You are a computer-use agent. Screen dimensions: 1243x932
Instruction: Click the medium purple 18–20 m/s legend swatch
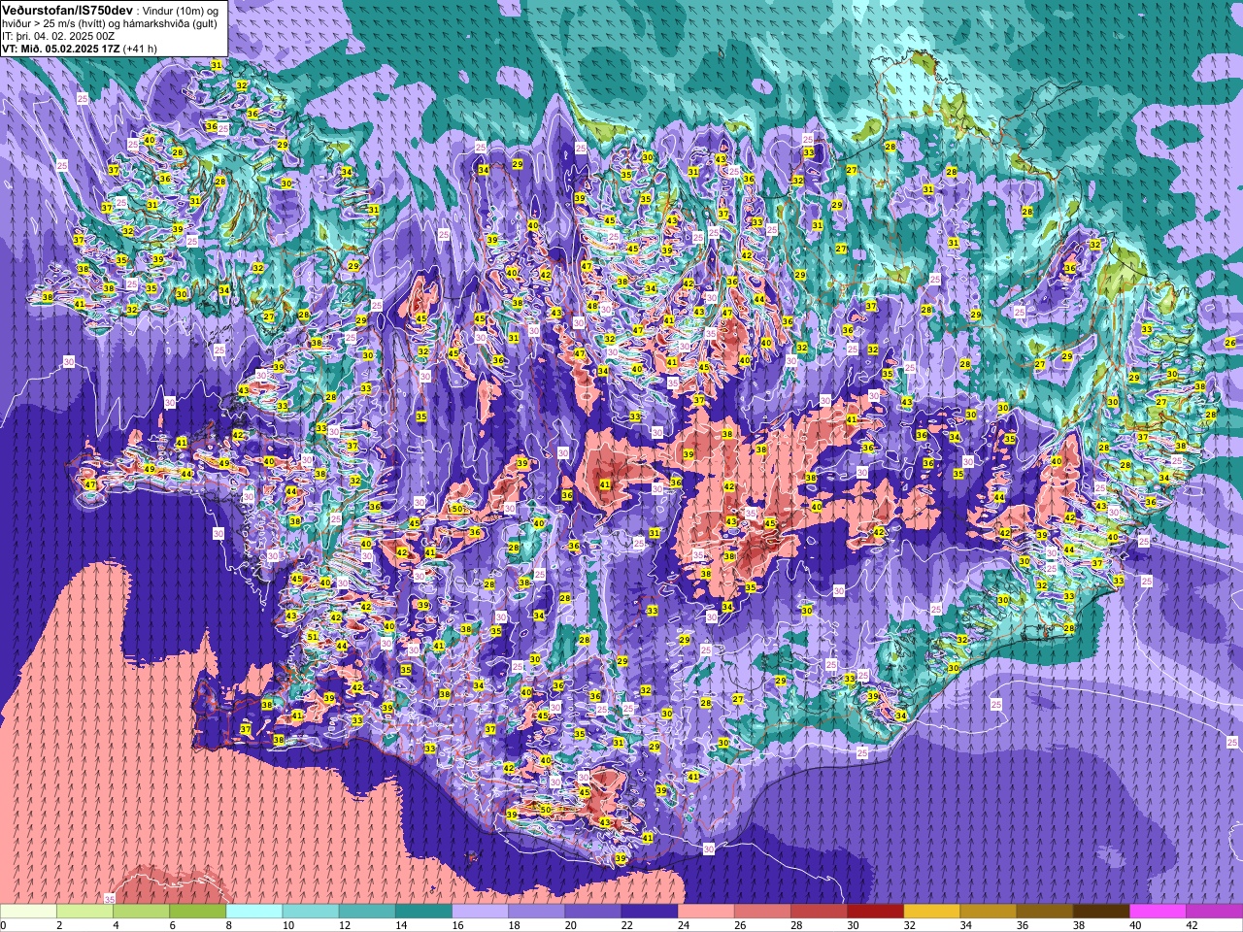(x=537, y=912)
